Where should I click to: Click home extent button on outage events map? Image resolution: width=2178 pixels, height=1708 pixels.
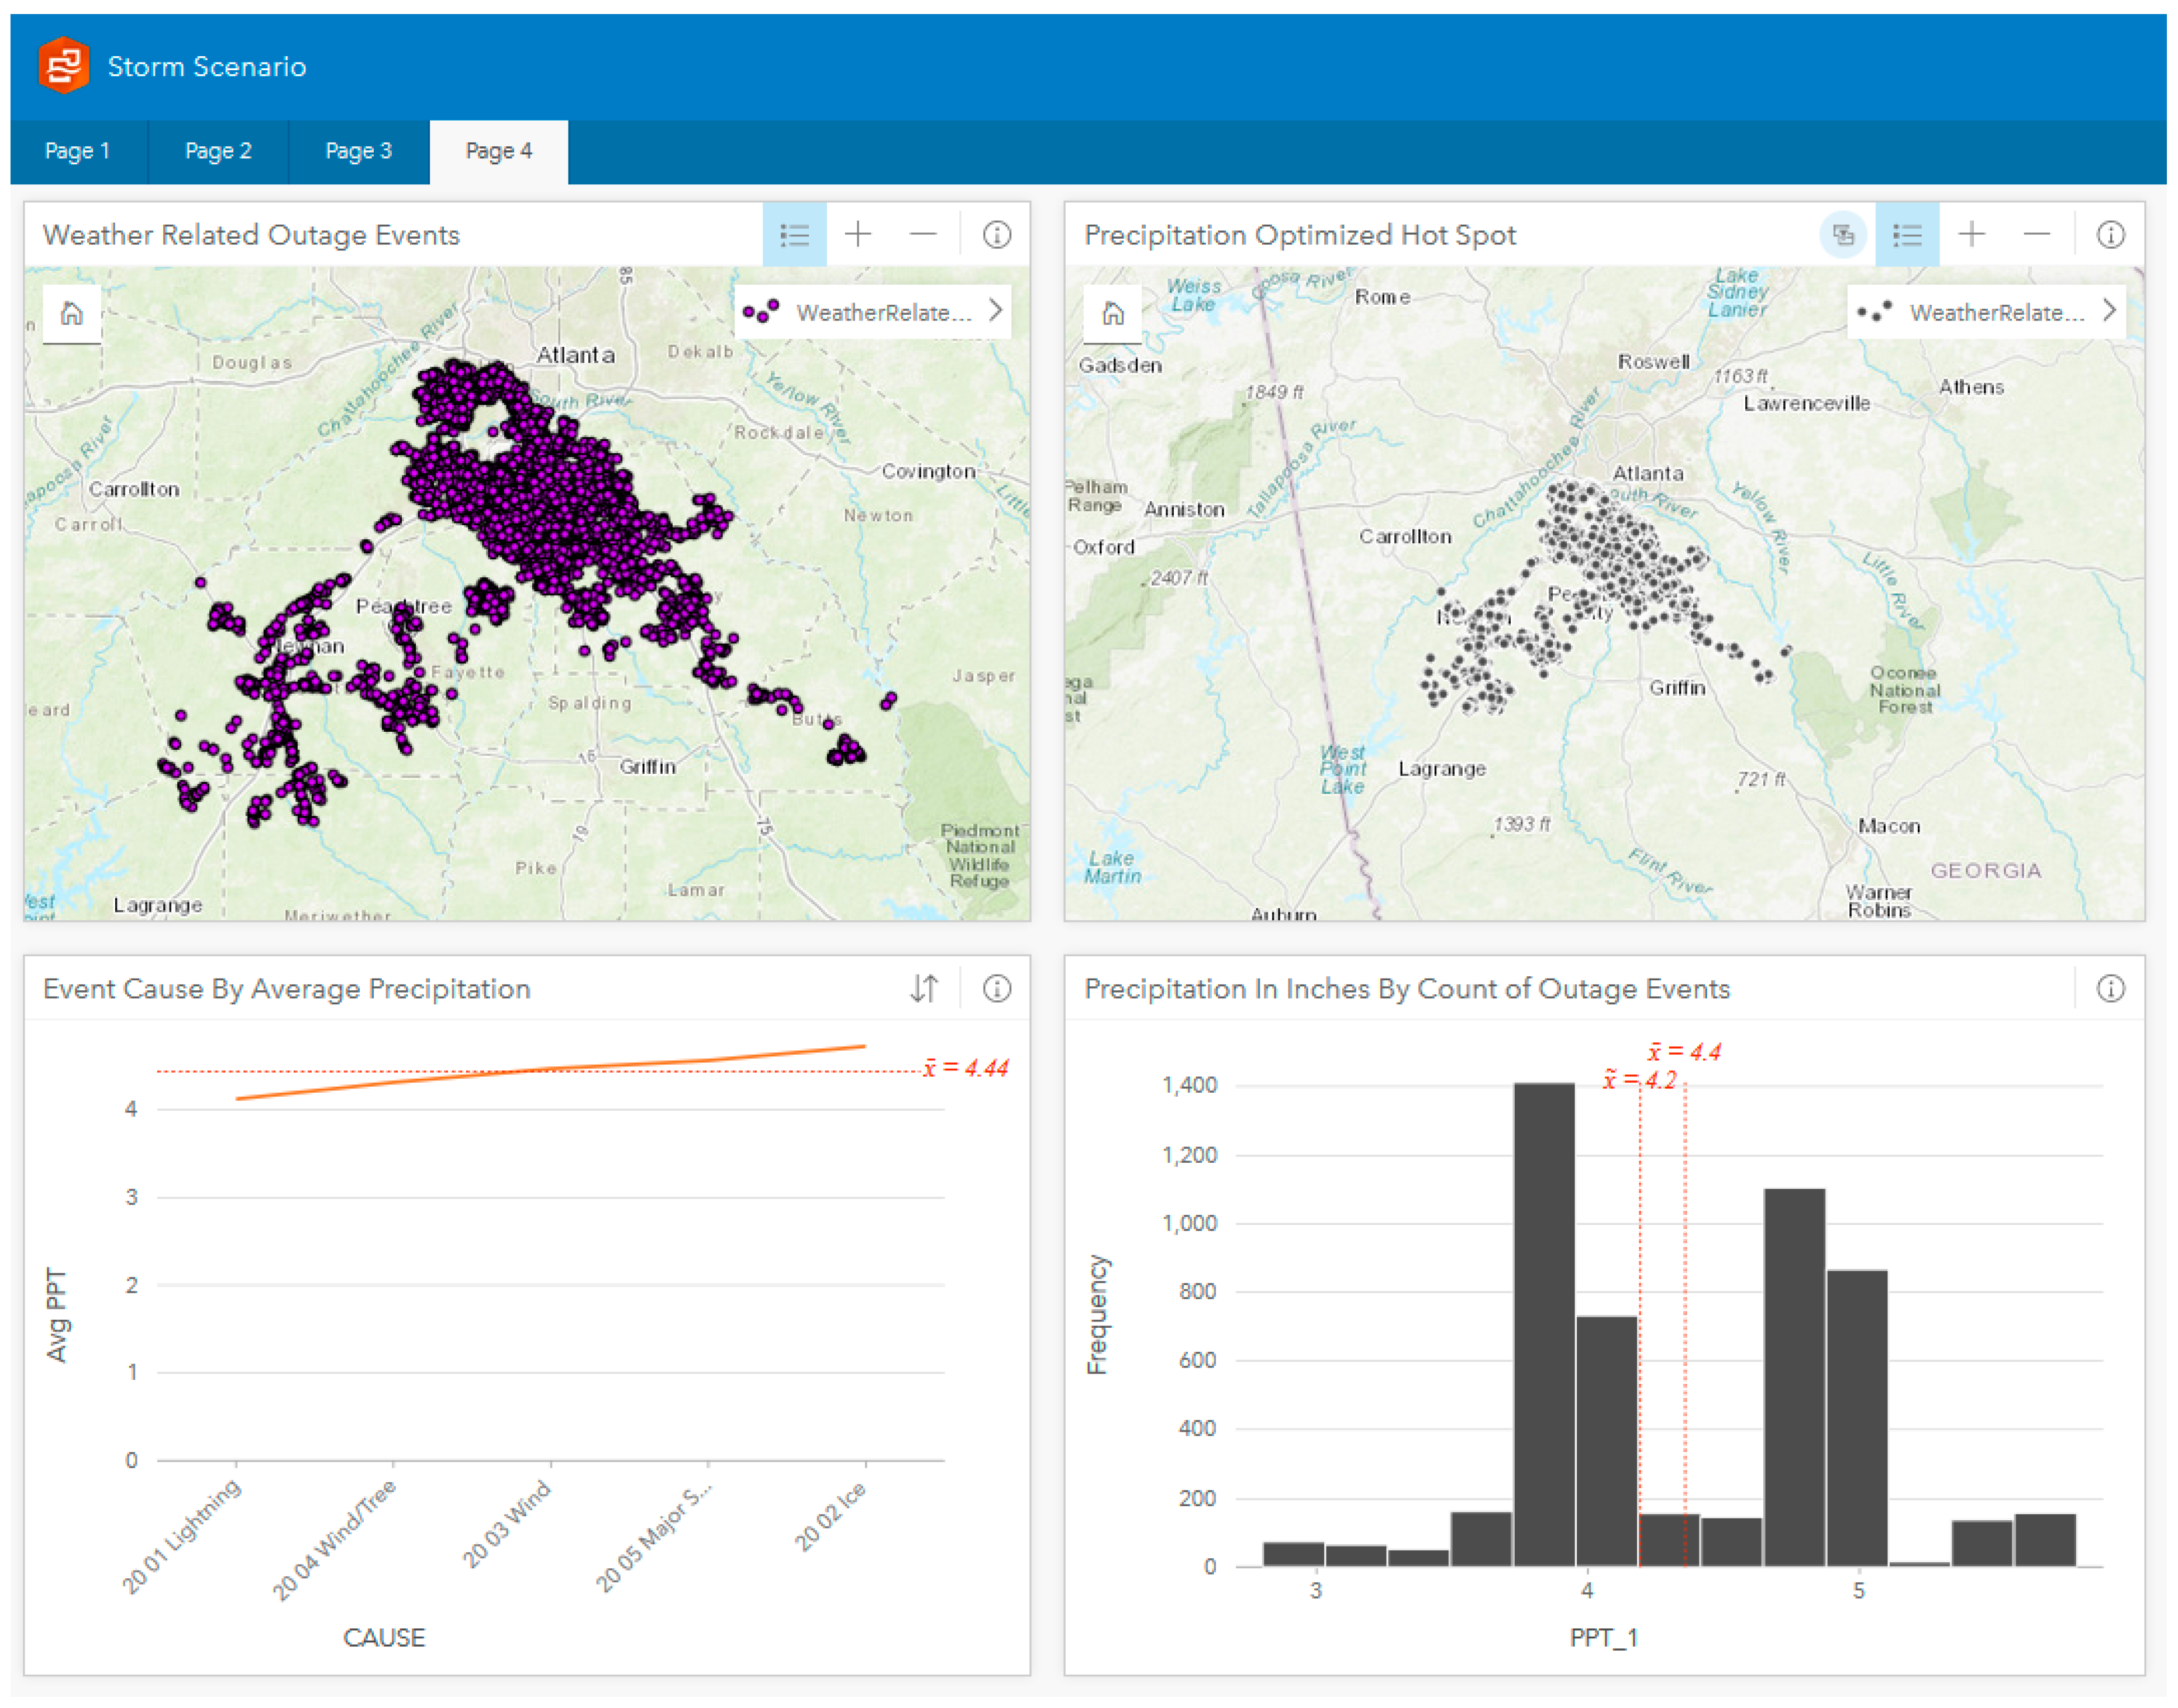[72, 314]
